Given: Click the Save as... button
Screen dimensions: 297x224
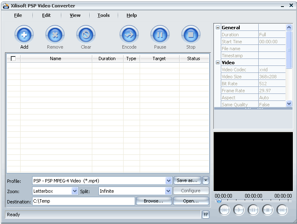Looking at the screenshot, I should click(187, 180).
